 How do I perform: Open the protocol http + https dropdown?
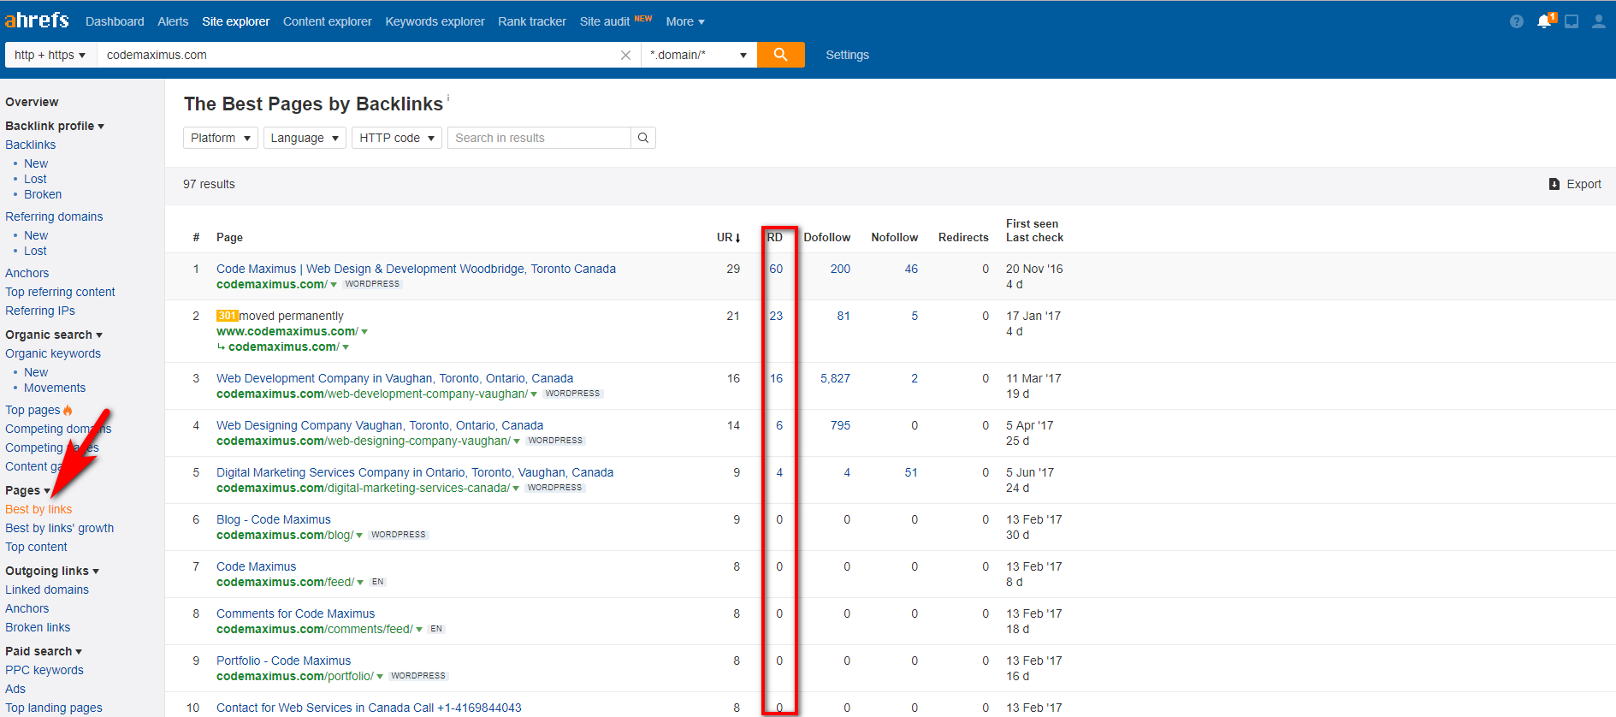pyautogui.click(x=50, y=55)
